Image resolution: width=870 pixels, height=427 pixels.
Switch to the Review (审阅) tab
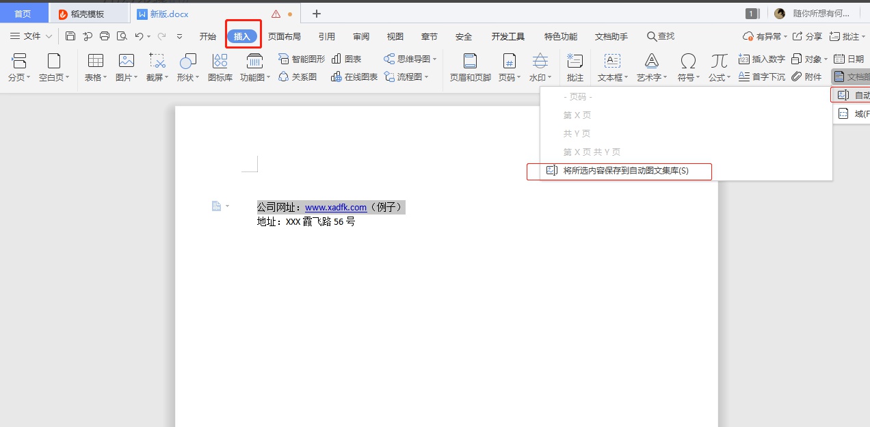361,36
